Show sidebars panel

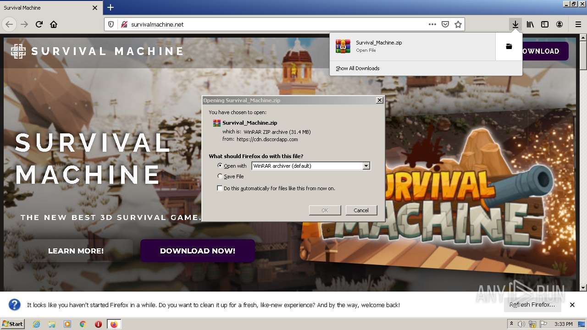click(545, 24)
